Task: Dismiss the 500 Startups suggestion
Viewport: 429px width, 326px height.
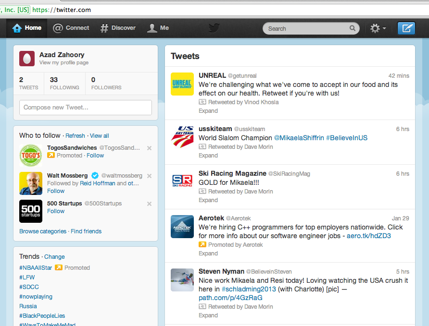Action: [x=149, y=204]
